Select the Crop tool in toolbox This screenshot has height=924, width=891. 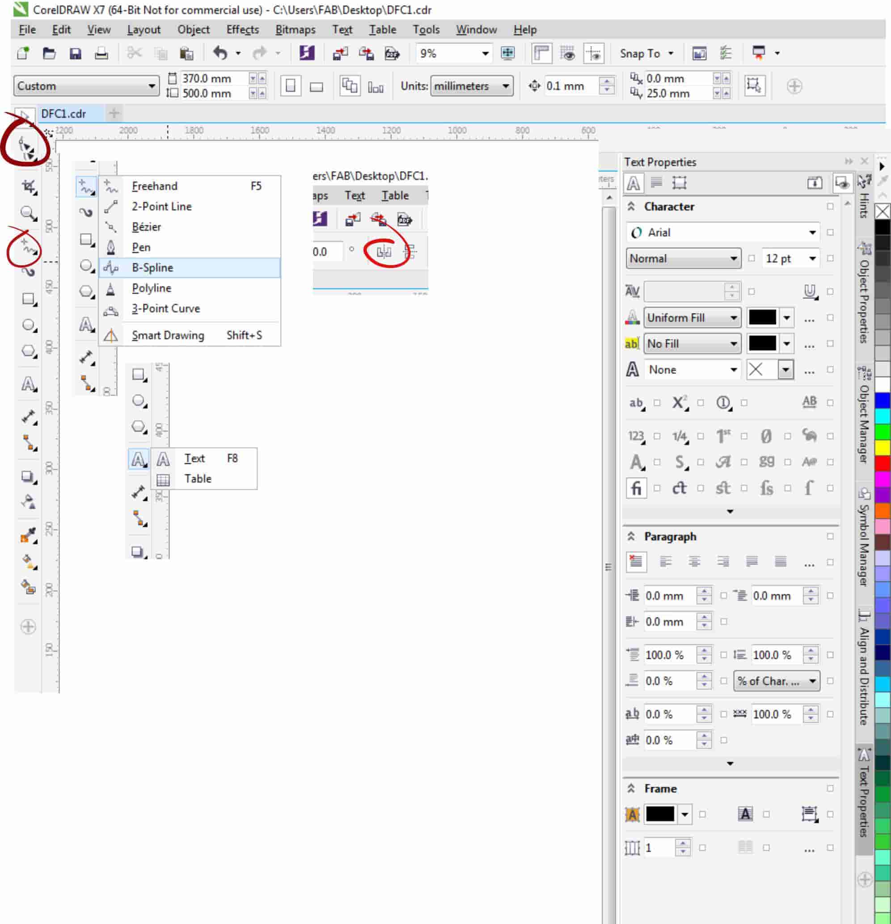(28, 187)
